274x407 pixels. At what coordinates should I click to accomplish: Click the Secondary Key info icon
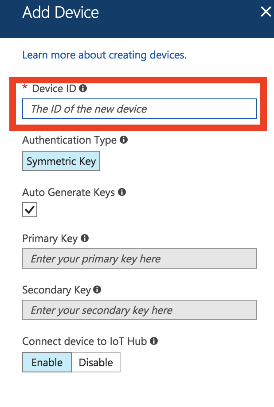point(97,290)
